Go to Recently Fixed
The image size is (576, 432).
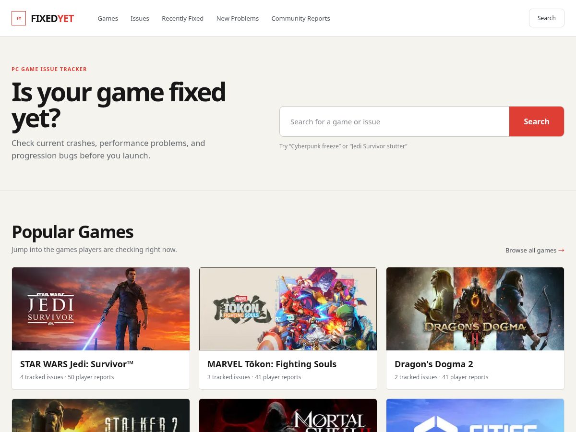[x=182, y=18]
